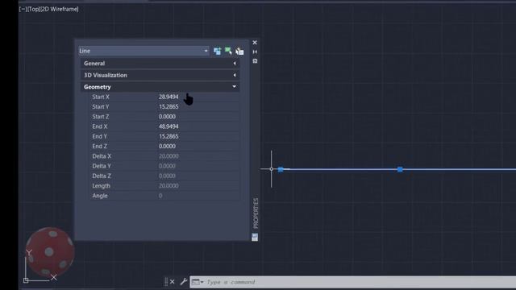Open the Quick Select icon
The width and height of the screenshot is (516, 290).
[x=239, y=51]
